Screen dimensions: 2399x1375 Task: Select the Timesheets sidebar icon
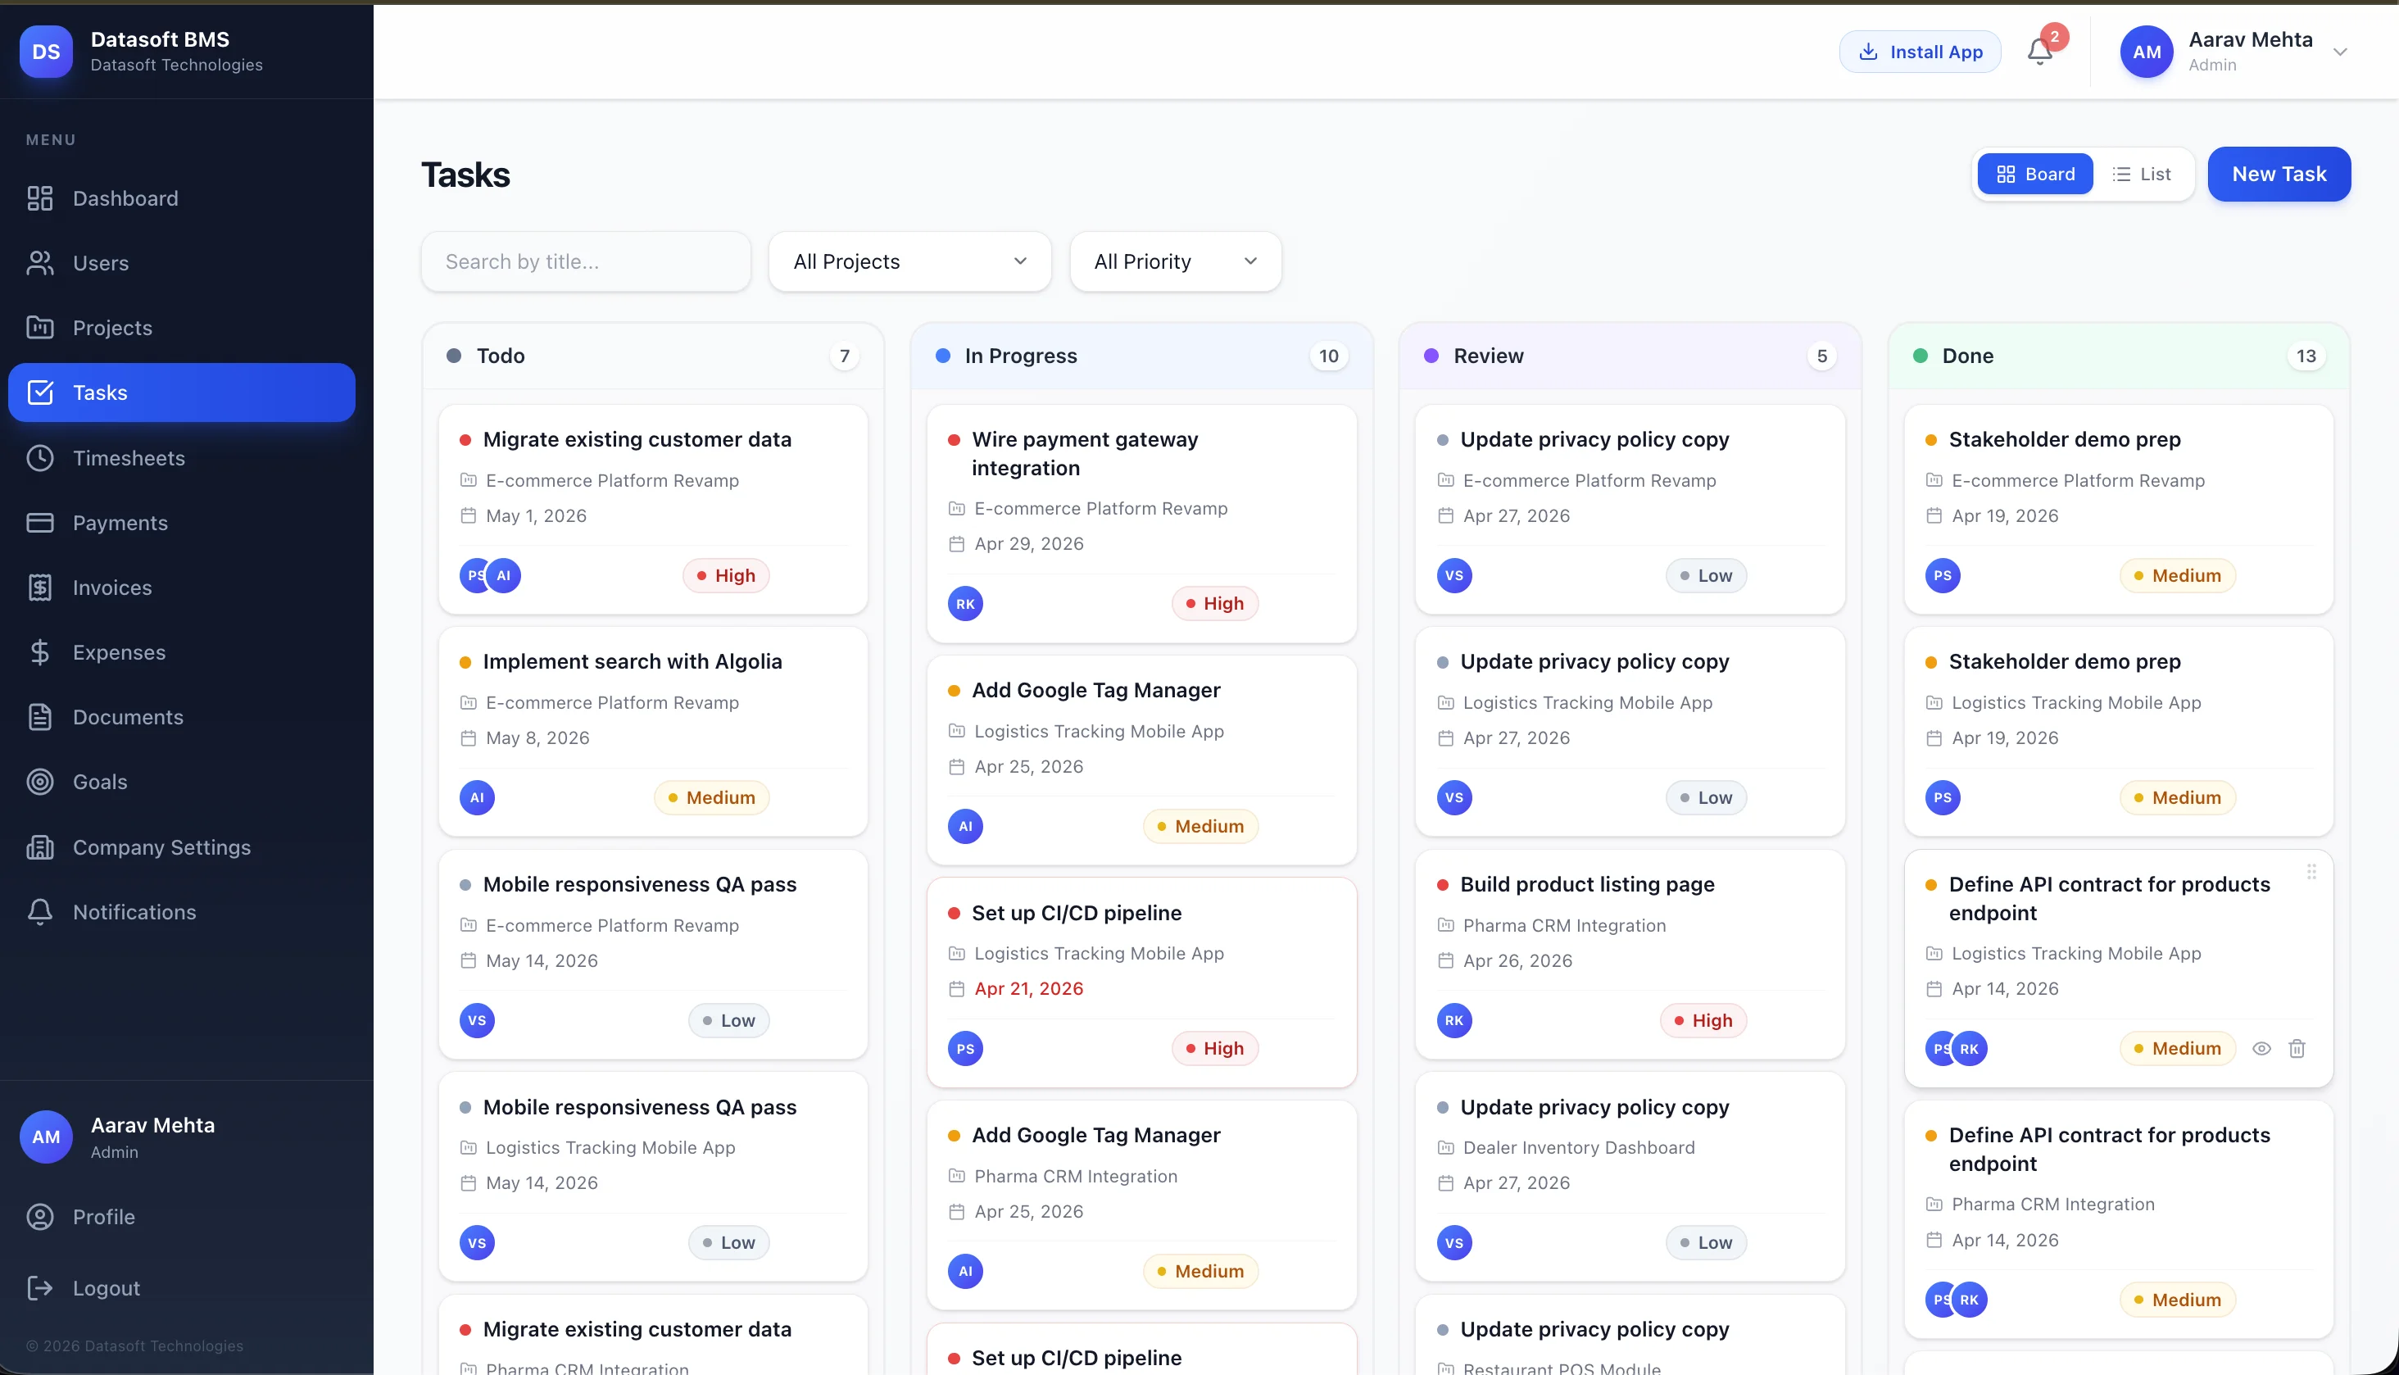[x=41, y=458]
